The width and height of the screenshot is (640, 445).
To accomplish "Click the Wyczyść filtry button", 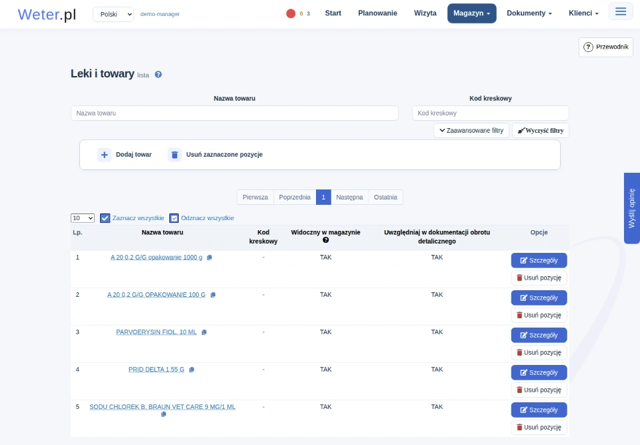I will click(x=541, y=131).
